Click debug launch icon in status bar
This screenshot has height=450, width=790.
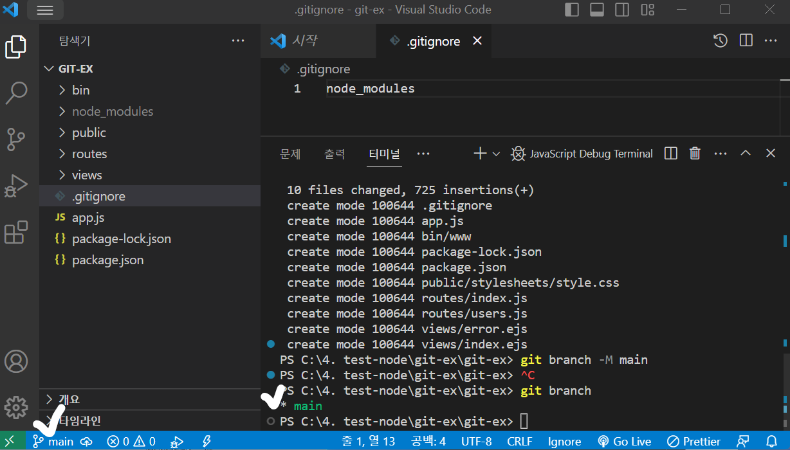click(x=176, y=442)
